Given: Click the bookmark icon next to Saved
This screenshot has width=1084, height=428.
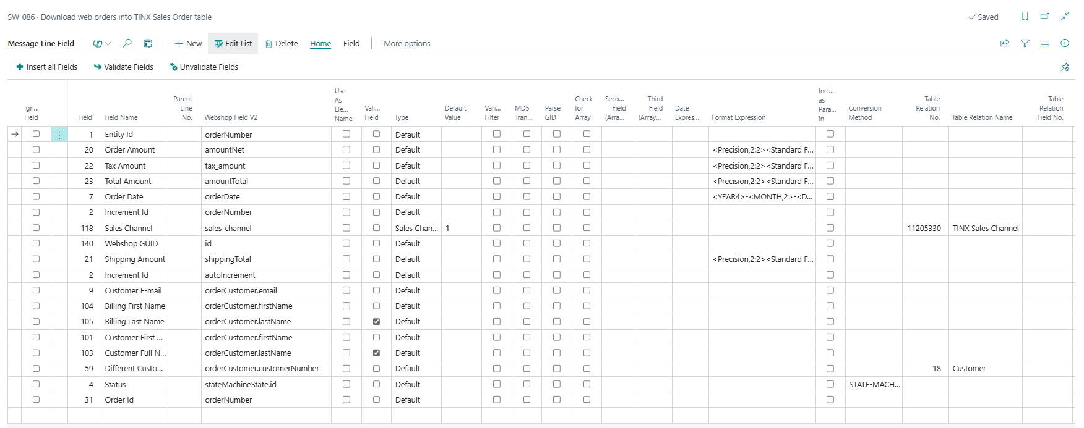Looking at the screenshot, I should point(1025,17).
